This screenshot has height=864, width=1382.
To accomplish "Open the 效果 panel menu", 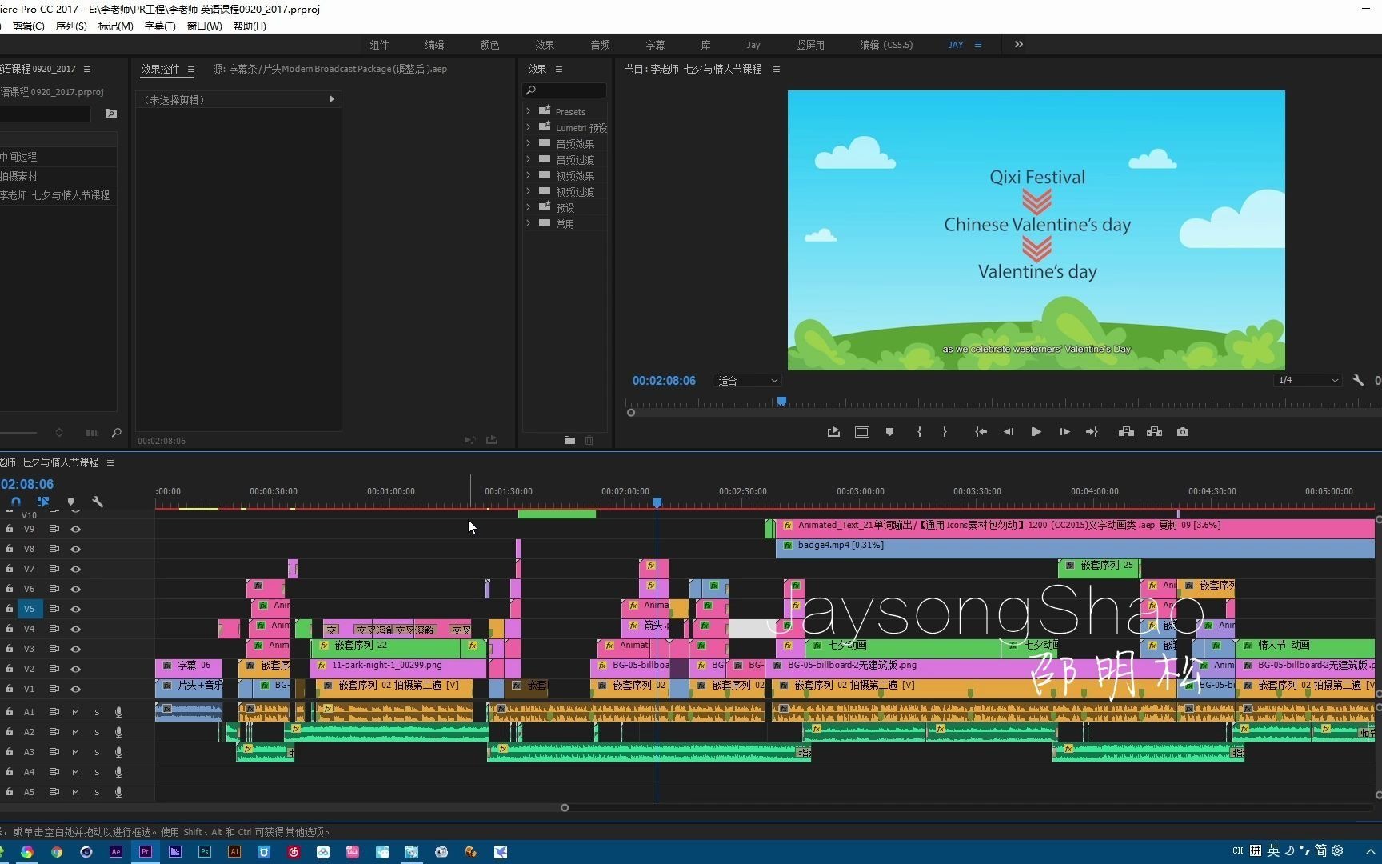I will tap(559, 70).
